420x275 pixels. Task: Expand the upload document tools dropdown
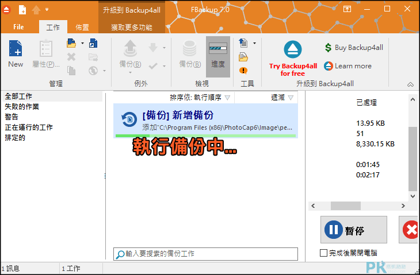[254, 43]
